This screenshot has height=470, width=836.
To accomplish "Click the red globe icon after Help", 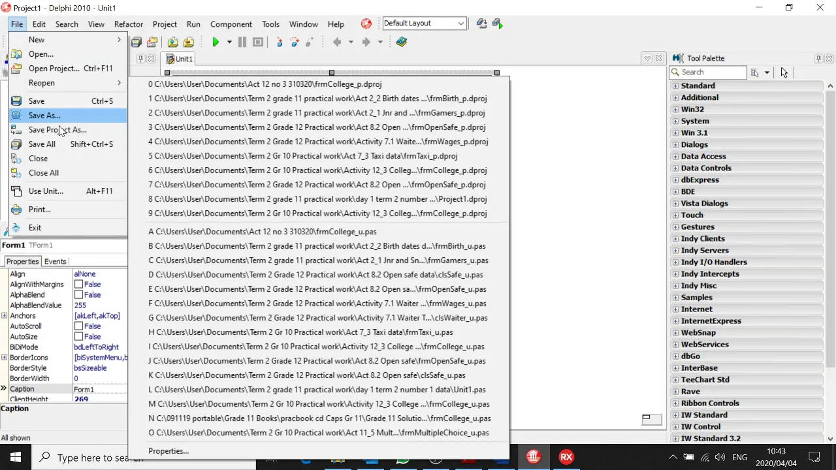I will pyautogui.click(x=366, y=23).
